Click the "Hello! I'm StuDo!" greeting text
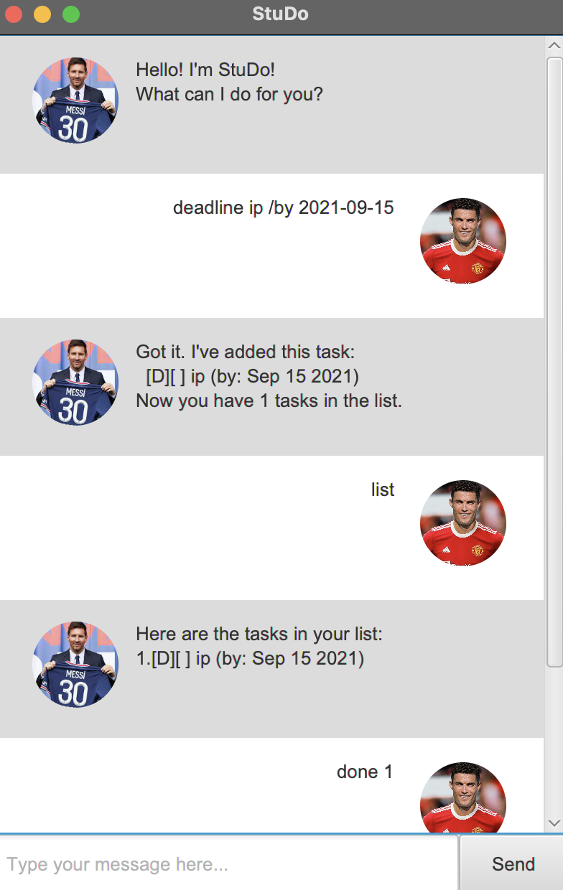Image resolution: width=563 pixels, height=890 pixels. click(x=205, y=70)
